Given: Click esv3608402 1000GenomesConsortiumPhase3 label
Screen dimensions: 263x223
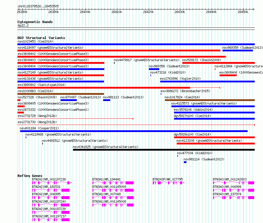Looking at the screenshot, I should pyautogui.click(x=53, y=54).
